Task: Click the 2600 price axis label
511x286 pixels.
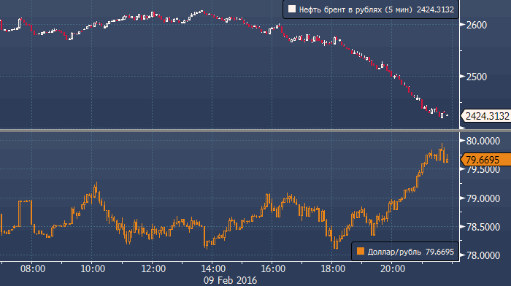Action: 477,25
